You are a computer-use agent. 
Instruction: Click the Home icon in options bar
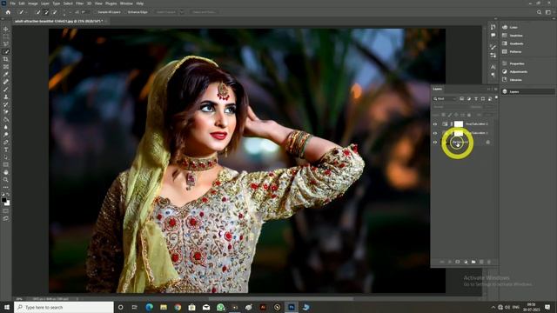coord(8,12)
